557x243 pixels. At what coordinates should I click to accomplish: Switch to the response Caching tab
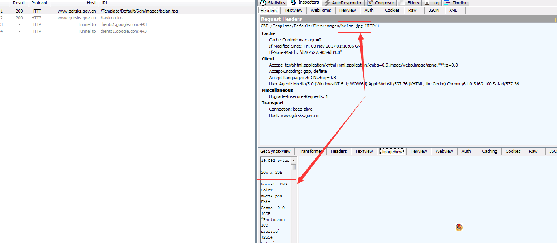click(489, 151)
